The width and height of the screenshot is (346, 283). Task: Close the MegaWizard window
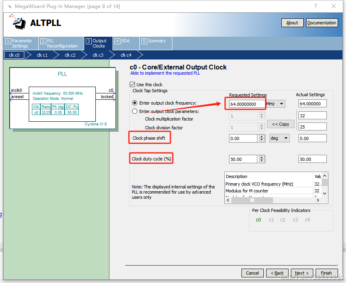[x=334, y=6]
